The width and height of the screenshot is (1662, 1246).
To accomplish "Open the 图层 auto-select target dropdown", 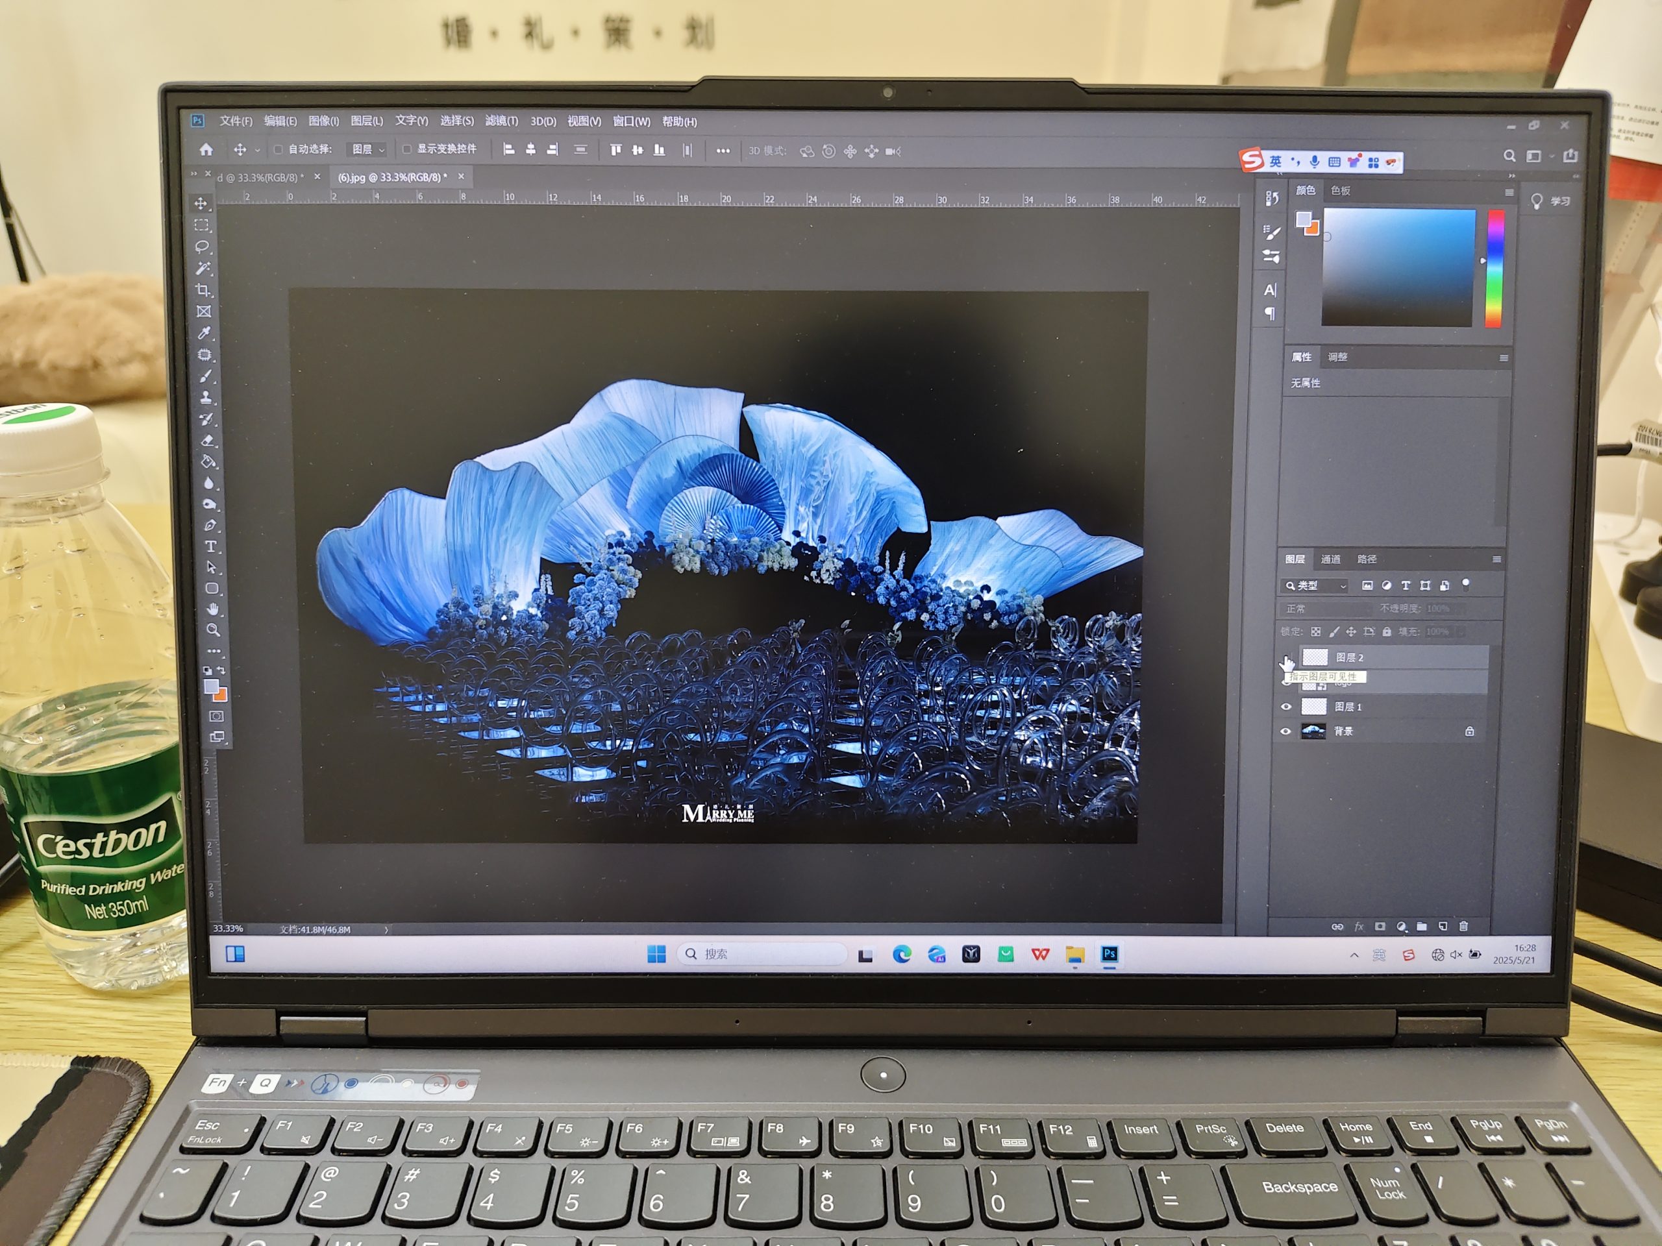I will coord(368,149).
